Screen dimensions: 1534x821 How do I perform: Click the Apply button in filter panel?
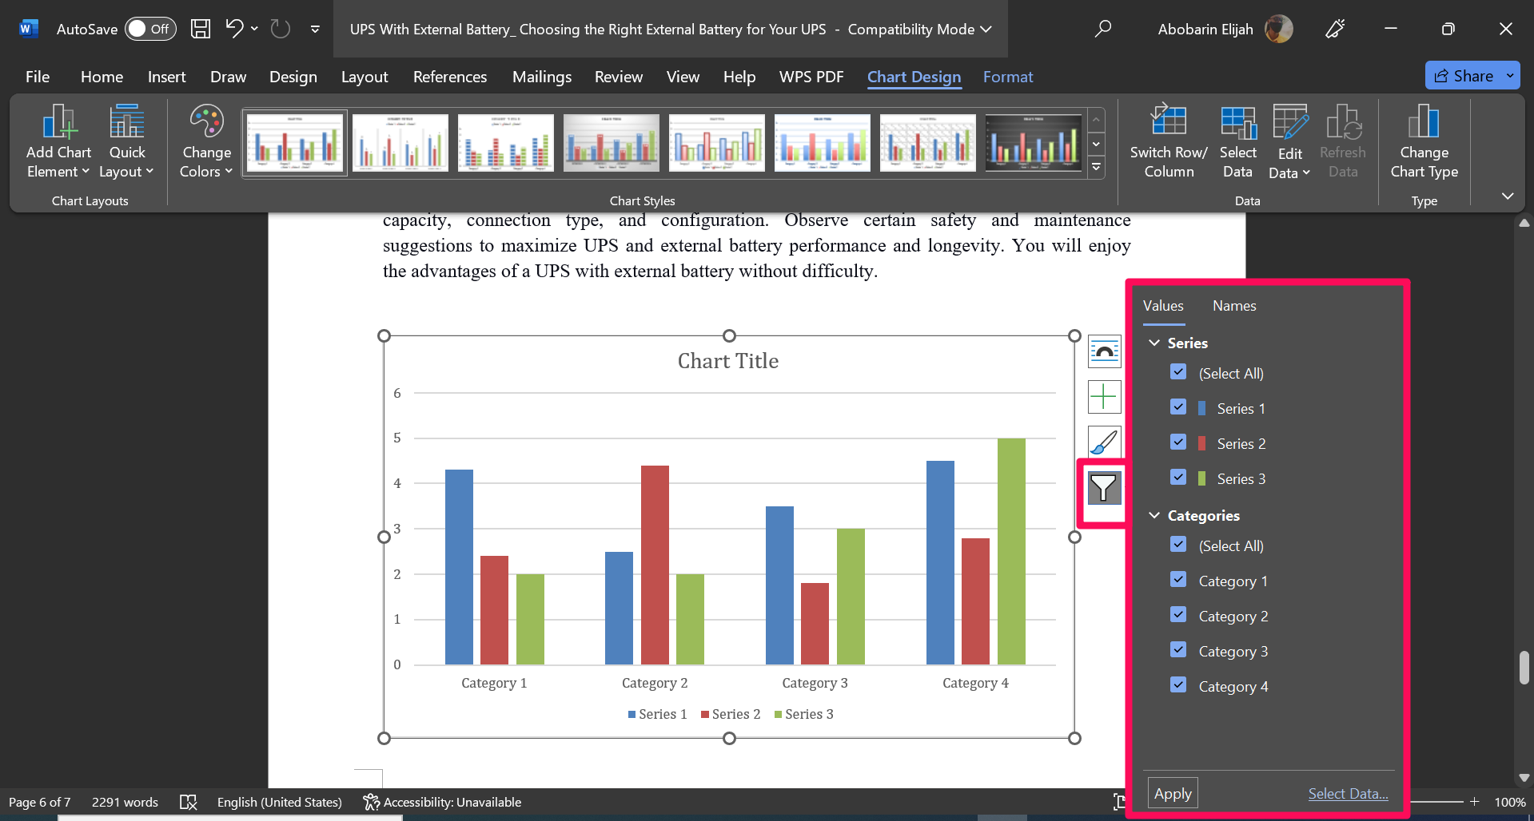point(1172,792)
